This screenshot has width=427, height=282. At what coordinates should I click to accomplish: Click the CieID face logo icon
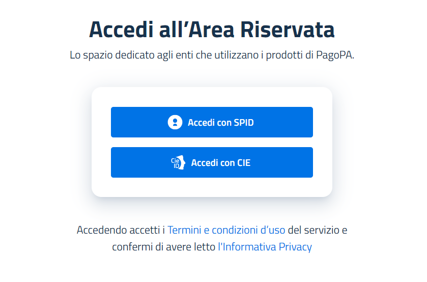[x=178, y=163]
